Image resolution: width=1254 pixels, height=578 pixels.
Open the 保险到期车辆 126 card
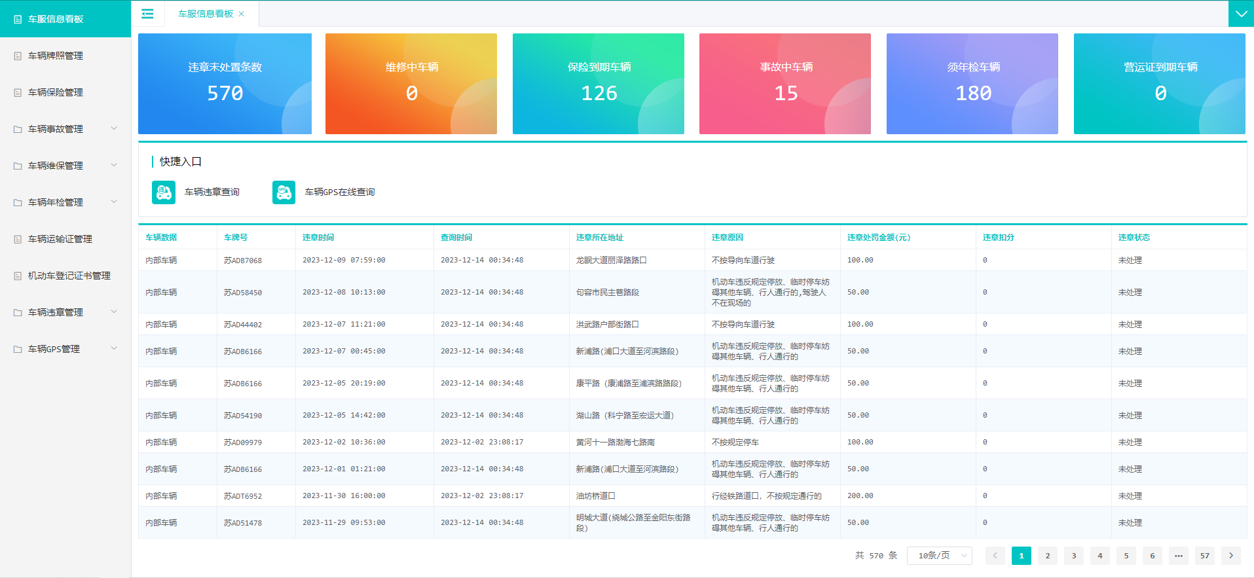(599, 84)
